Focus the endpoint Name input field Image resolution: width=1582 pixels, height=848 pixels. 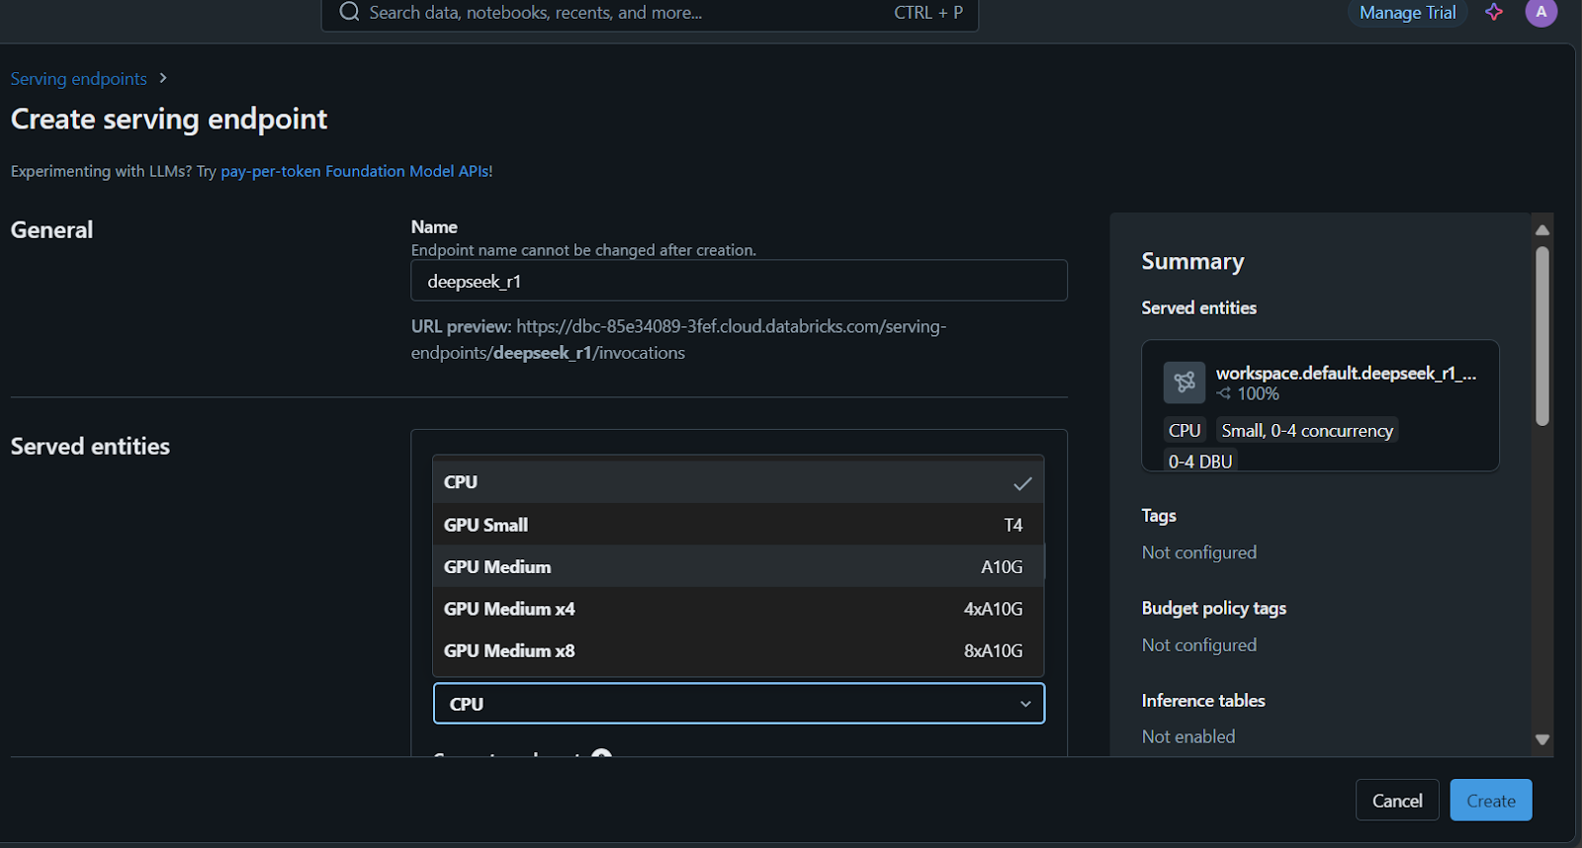739,281
